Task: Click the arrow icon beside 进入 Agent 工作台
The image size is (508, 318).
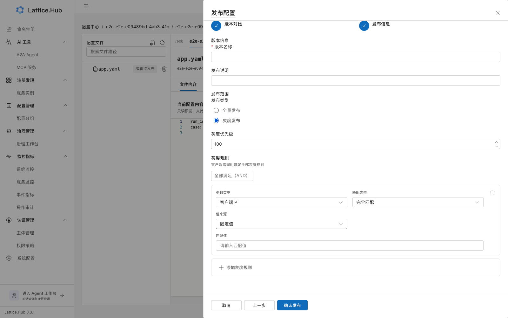Action: (62, 295)
